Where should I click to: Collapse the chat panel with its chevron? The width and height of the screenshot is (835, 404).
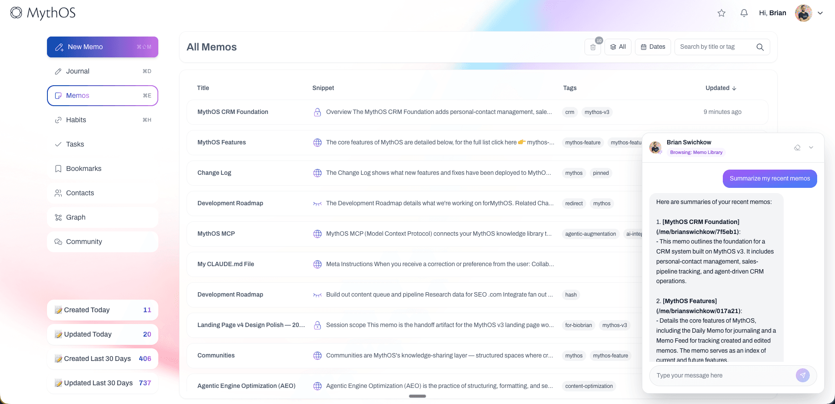tap(811, 147)
